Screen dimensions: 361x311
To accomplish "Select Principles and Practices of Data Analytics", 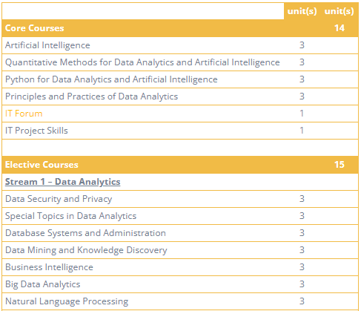I will click(x=91, y=96).
